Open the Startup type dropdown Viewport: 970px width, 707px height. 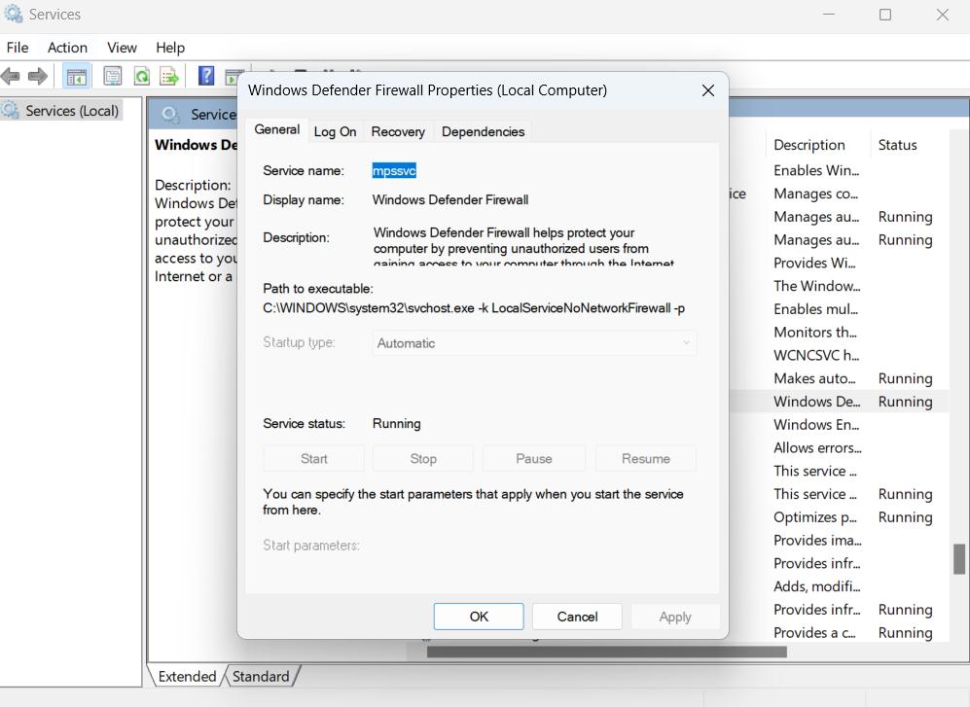(534, 342)
